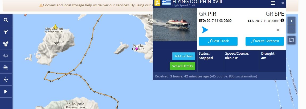The height and width of the screenshot is (109, 306).
Task: Zoom out with the minus button
Action: [x=291, y=29]
